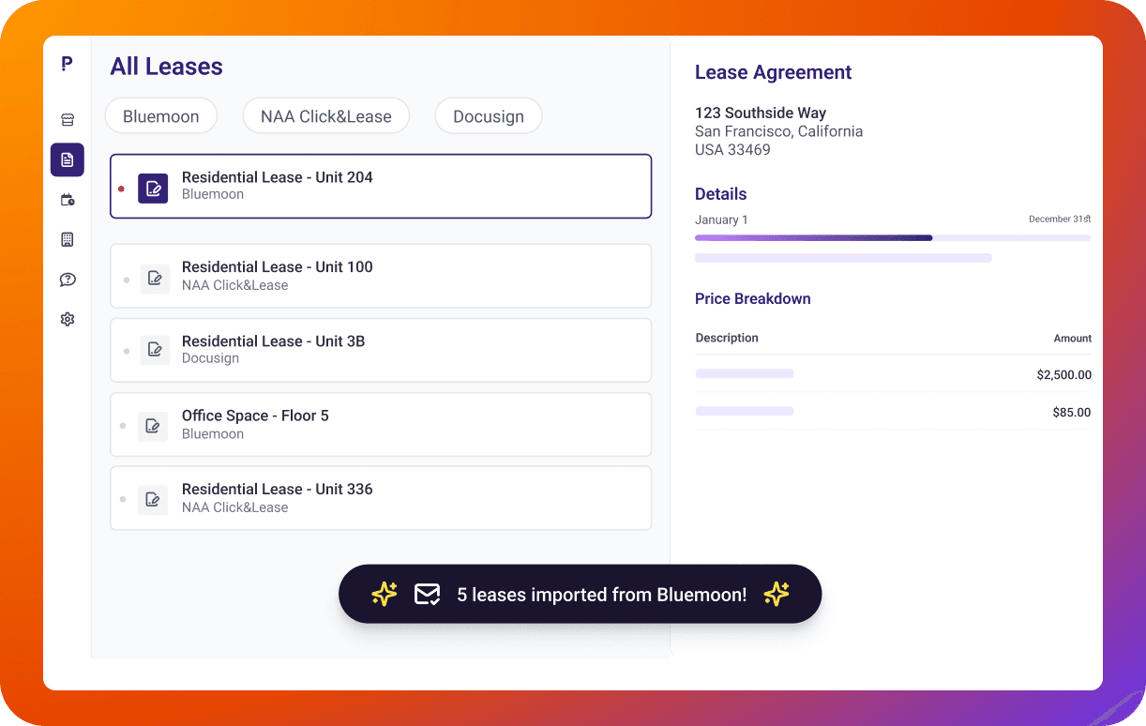Filter leases by Docusign
Viewport: 1146px width, 726px height.
(489, 116)
